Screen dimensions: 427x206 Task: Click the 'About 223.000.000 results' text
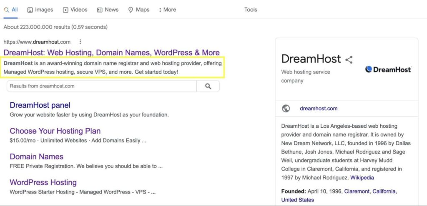click(55, 27)
